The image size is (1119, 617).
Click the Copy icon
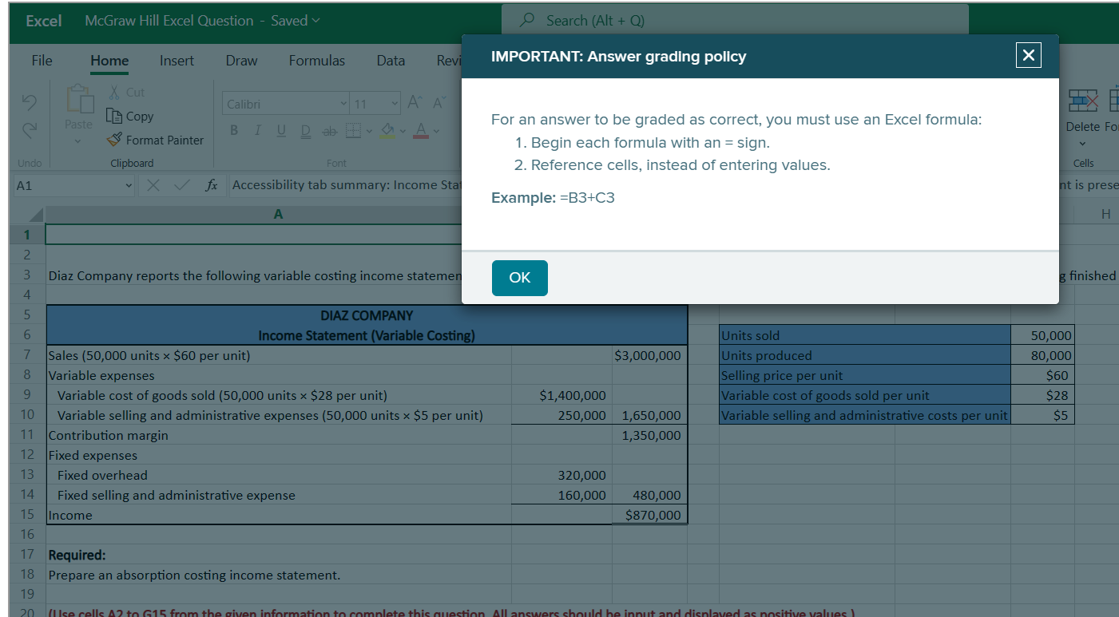click(114, 117)
